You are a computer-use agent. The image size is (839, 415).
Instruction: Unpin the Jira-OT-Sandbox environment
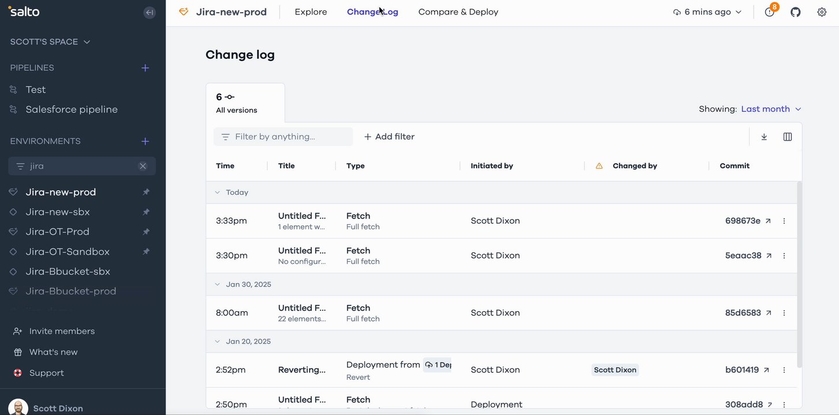146,252
